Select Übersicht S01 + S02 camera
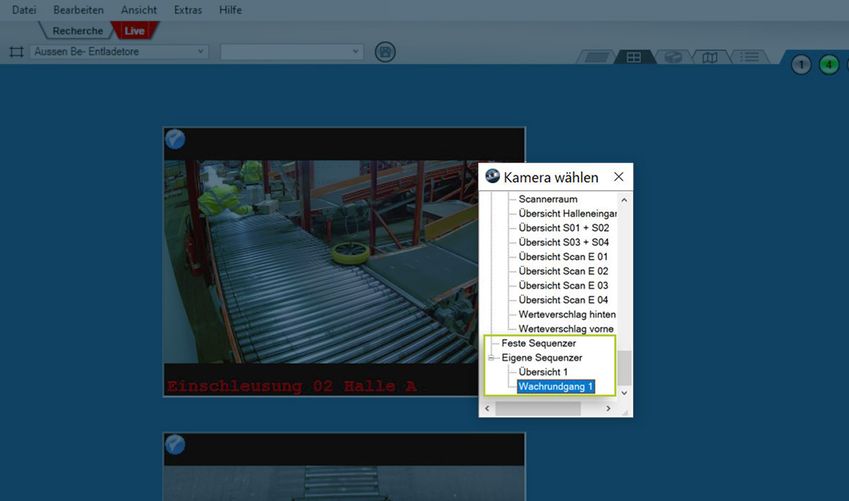 [564, 228]
